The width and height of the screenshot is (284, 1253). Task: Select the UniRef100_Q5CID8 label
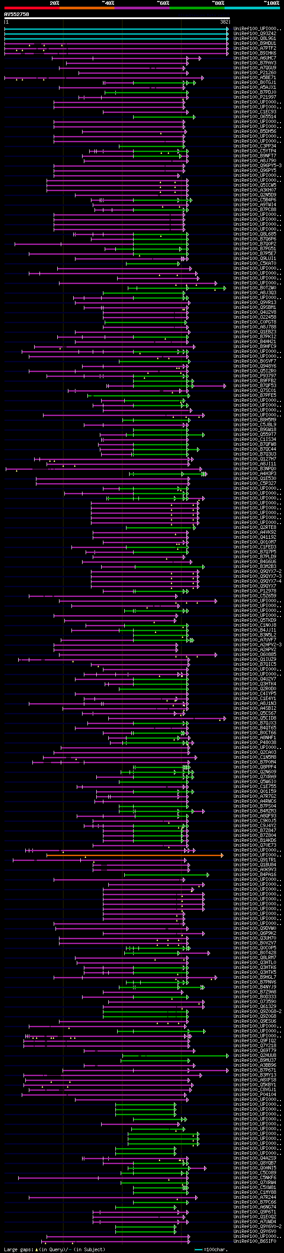tap(255, 717)
